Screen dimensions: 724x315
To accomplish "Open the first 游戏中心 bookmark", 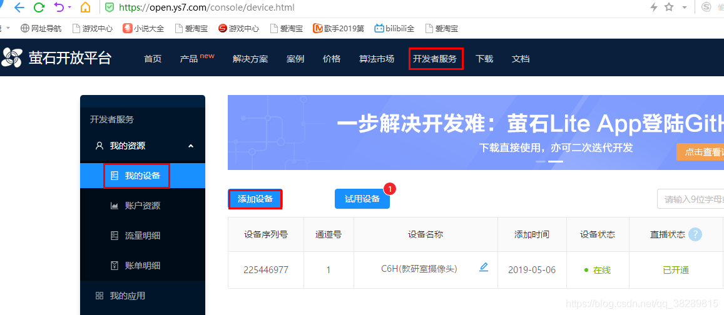I will [93, 29].
